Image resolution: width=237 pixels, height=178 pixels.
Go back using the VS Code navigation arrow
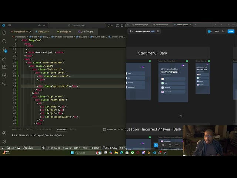40,26
